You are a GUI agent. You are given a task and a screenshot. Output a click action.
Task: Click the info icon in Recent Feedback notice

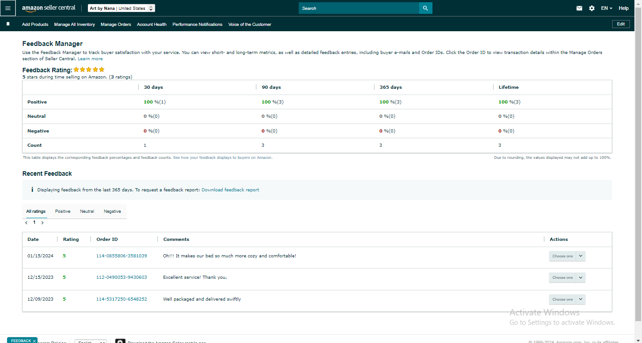[x=32, y=190]
